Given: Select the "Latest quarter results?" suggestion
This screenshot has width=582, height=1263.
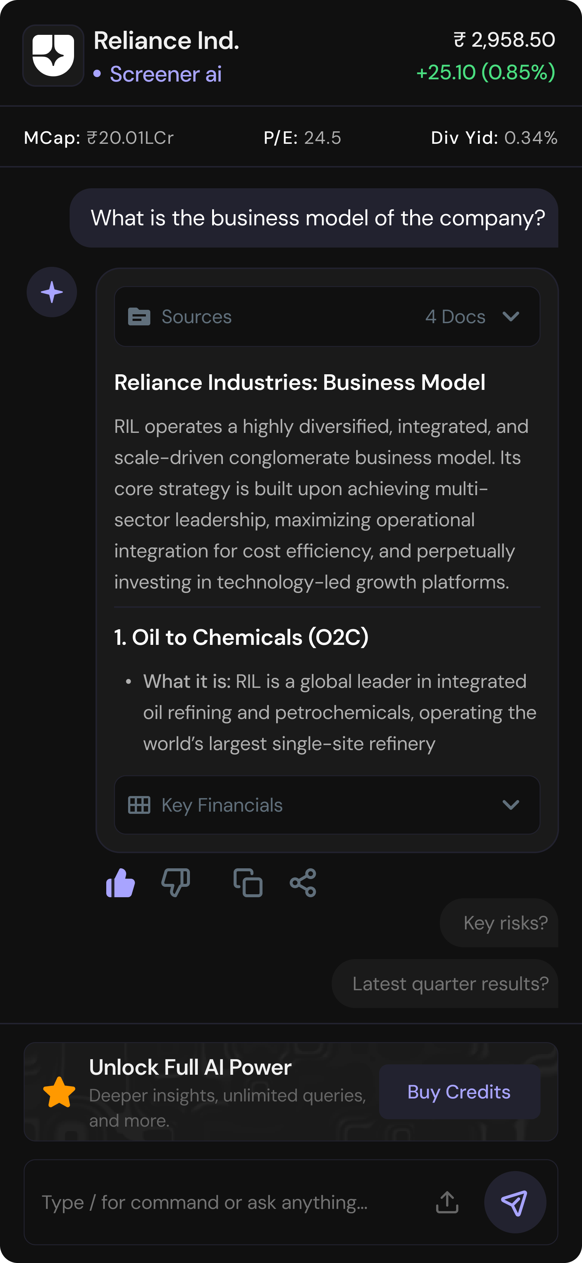Looking at the screenshot, I should pos(450,984).
